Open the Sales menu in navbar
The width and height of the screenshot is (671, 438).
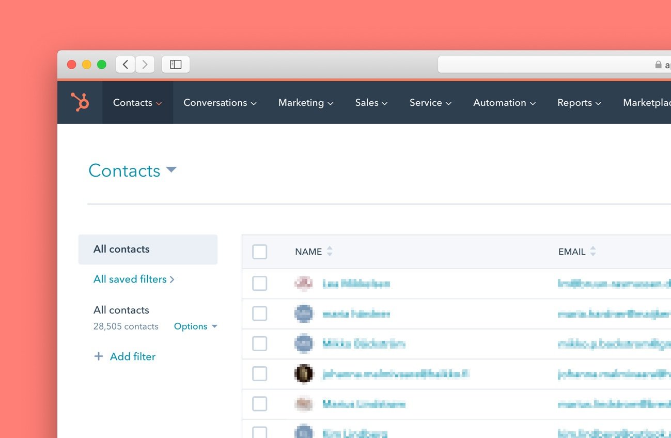click(371, 103)
